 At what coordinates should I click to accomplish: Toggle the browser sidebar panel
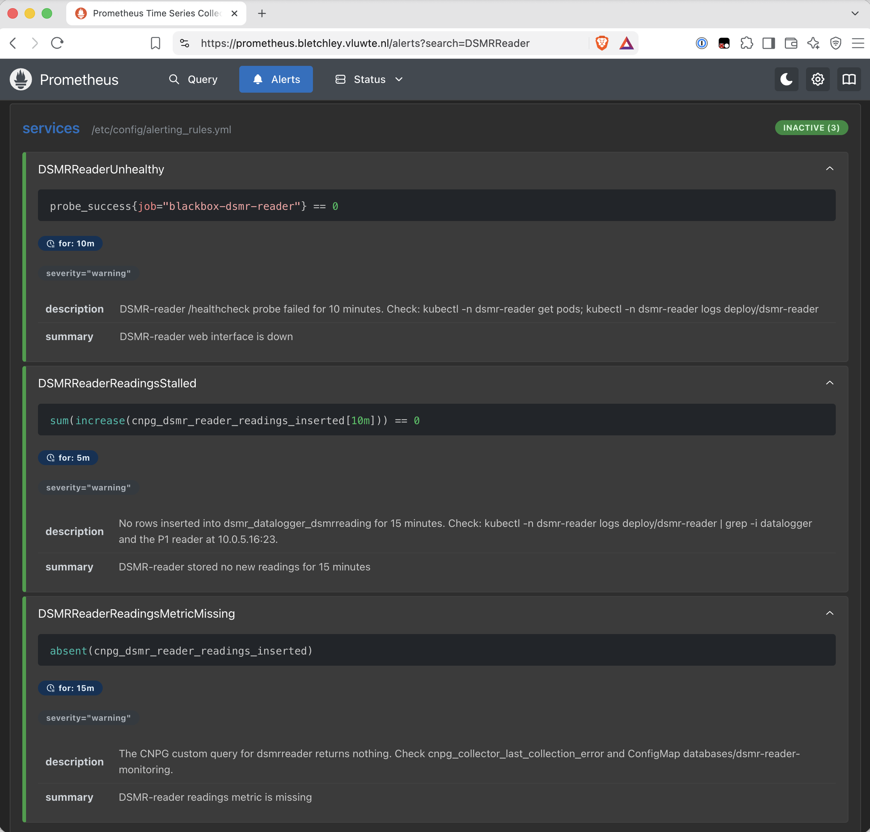coord(768,43)
